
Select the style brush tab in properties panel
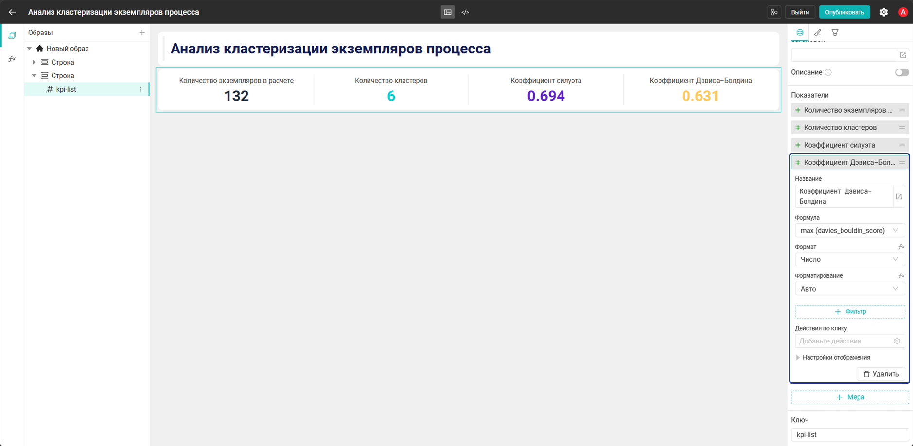click(818, 33)
